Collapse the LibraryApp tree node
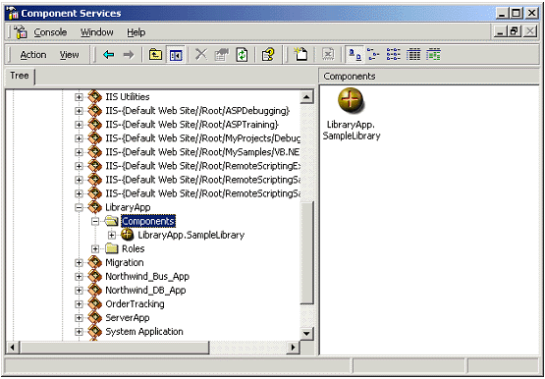The width and height of the screenshot is (545, 379). tap(79, 208)
